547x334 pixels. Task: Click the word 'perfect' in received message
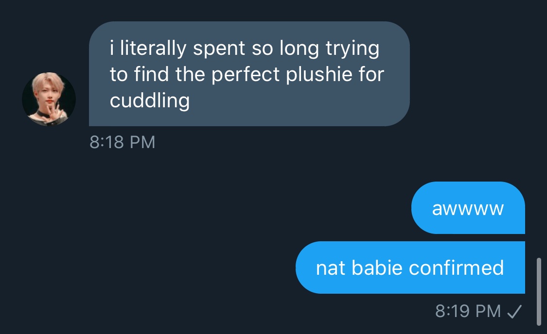246,75
